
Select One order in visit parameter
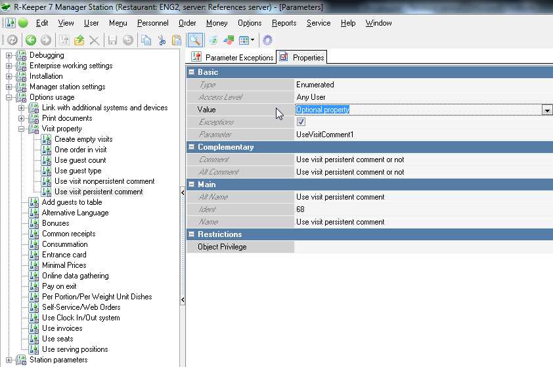[80, 150]
